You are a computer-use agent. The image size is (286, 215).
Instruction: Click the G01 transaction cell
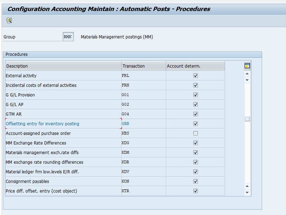point(144,95)
